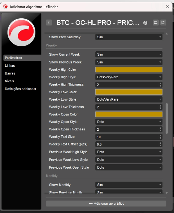
Task: Close the Adicionar algoritmo dialog
Action: pos(168,6)
